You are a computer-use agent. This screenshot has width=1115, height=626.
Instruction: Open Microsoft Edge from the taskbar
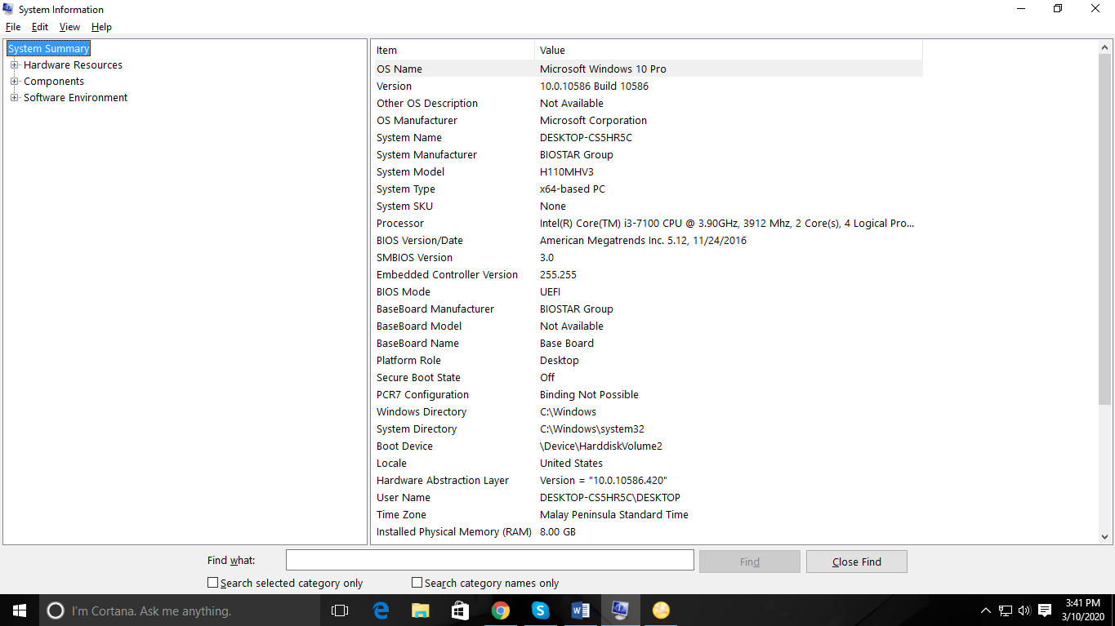tap(381, 610)
